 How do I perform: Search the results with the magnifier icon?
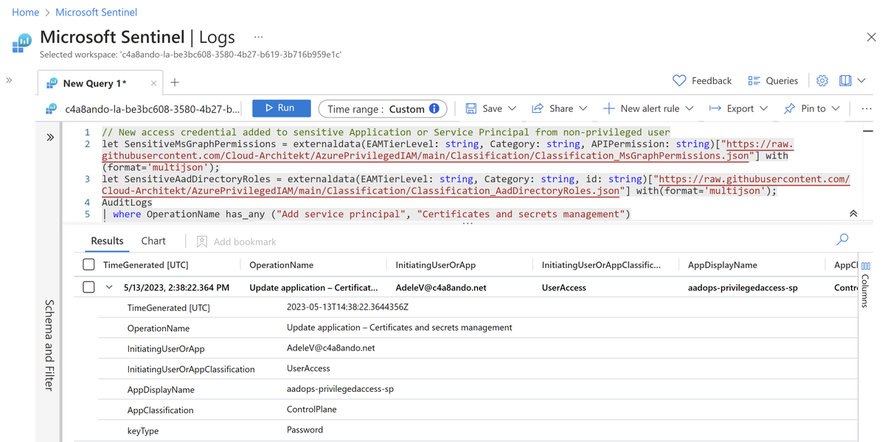tap(842, 239)
